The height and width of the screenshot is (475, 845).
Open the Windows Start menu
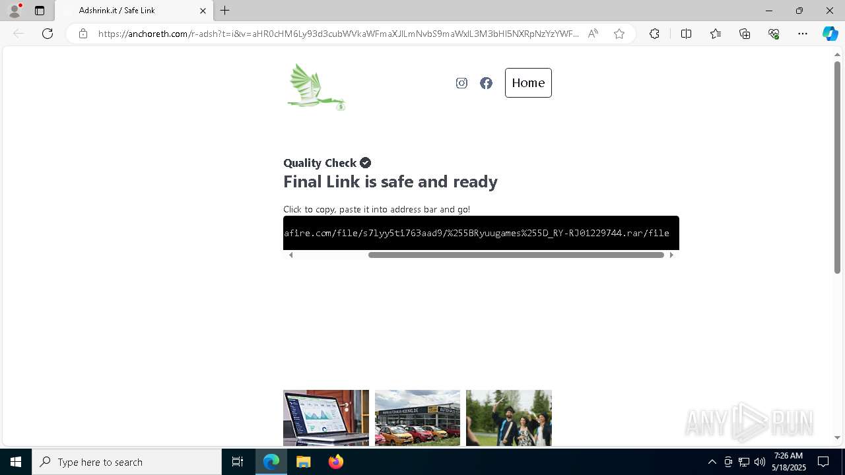tap(16, 462)
